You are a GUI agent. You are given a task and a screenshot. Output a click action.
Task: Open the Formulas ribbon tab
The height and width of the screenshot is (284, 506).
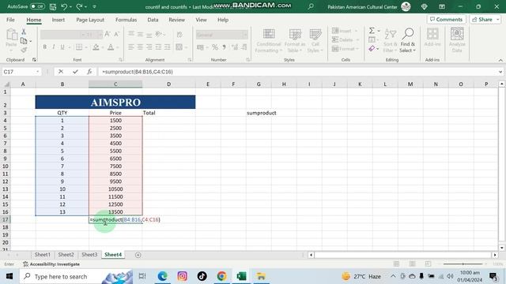126,20
